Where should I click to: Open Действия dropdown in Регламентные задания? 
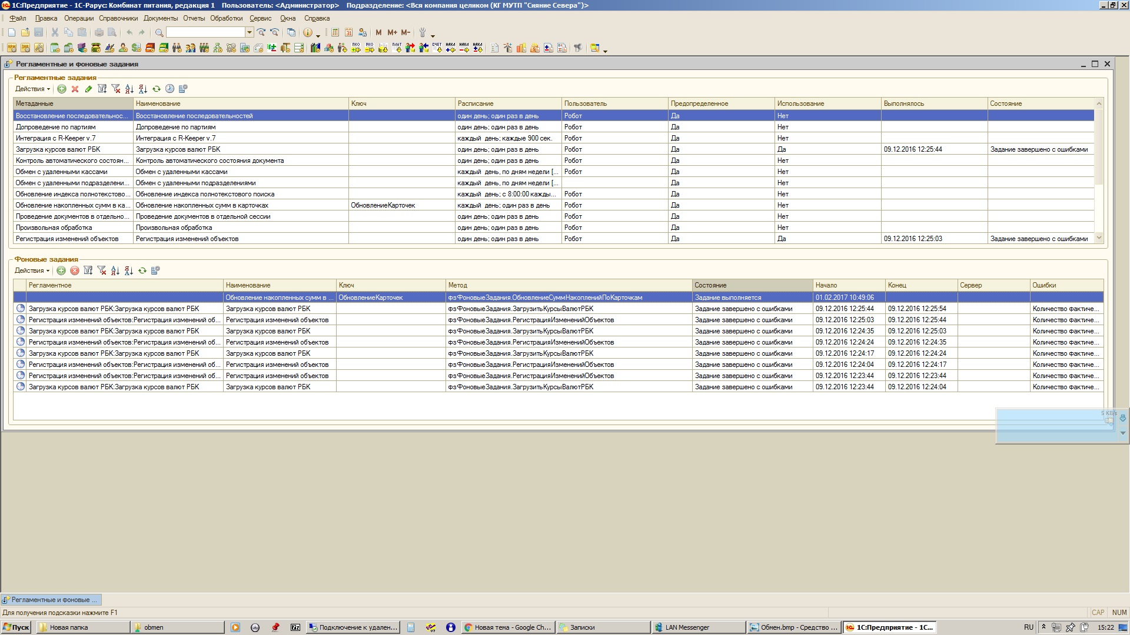tap(32, 89)
